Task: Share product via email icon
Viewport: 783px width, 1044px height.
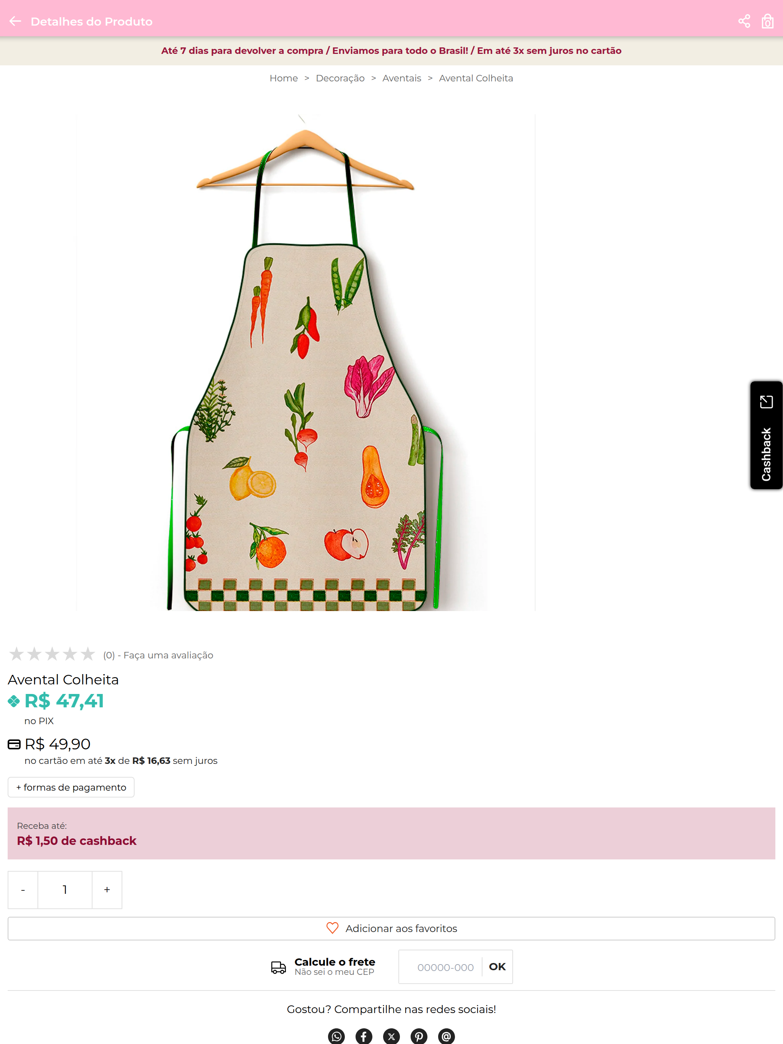Action: (x=446, y=1036)
